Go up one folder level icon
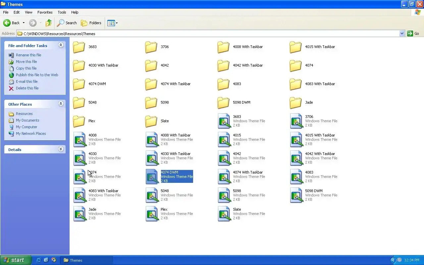This screenshot has height=265, width=424. (49, 23)
